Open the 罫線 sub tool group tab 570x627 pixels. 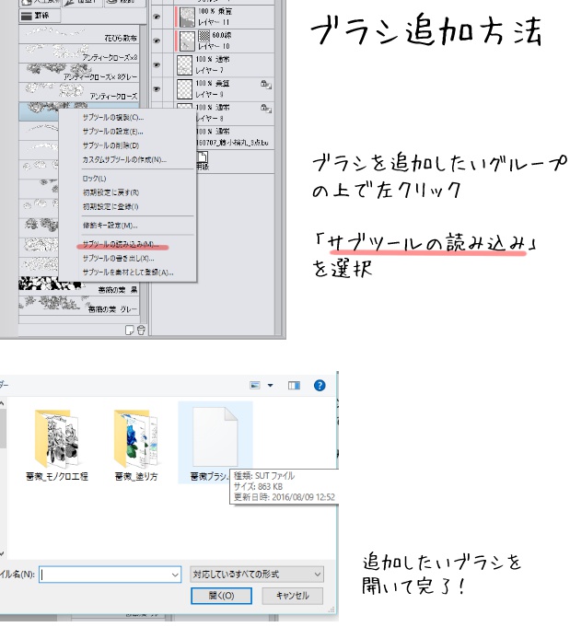40,16
